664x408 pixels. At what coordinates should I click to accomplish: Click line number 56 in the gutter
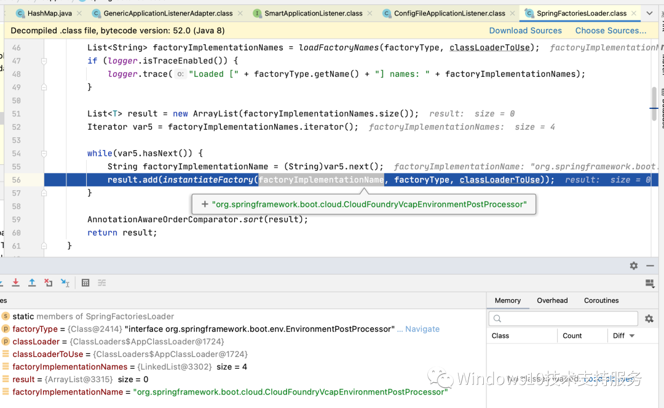click(x=16, y=180)
